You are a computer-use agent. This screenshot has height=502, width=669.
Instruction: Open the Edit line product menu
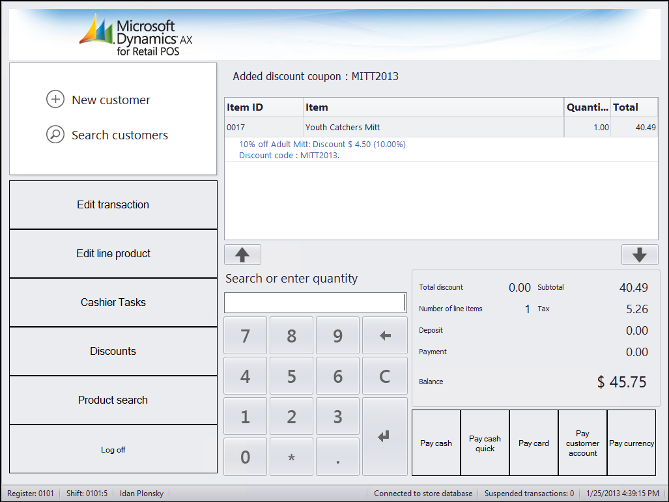pyautogui.click(x=113, y=253)
